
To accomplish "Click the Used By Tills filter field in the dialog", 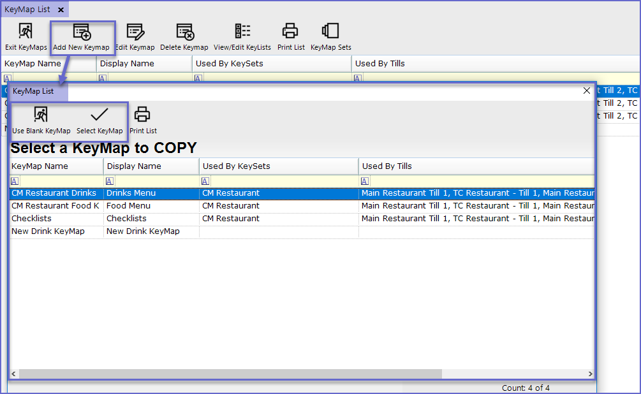I will (478, 181).
